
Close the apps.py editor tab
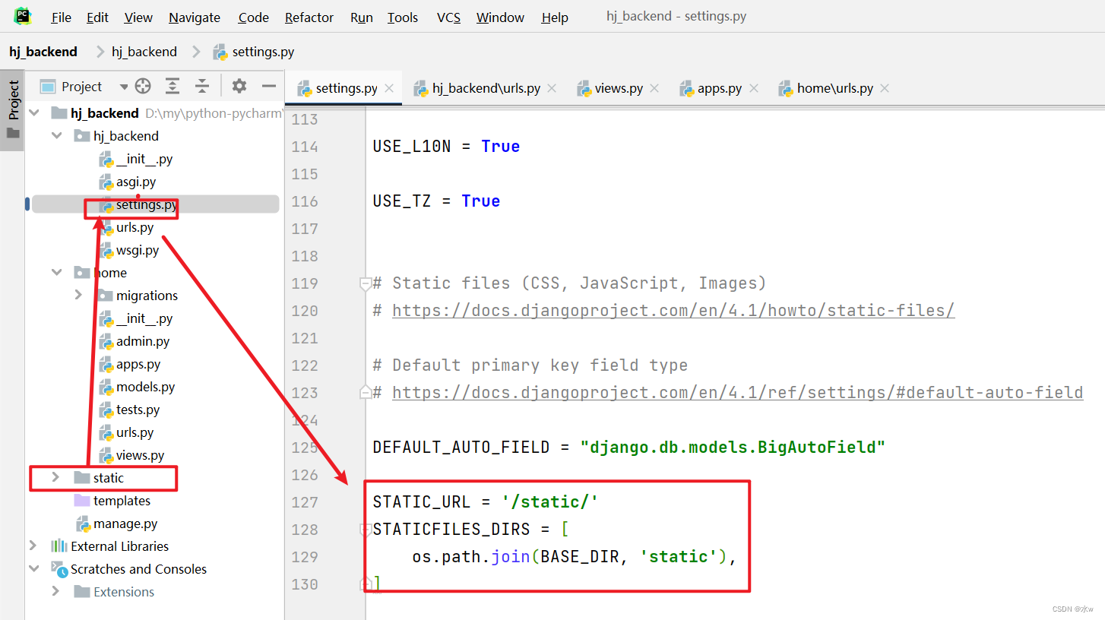tap(753, 88)
